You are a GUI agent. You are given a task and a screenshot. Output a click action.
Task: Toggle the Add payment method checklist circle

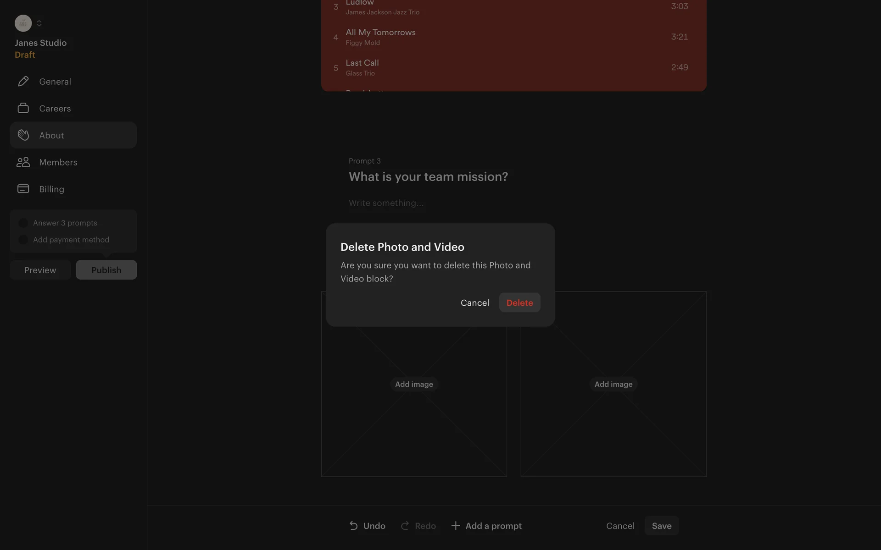[23, 240]
